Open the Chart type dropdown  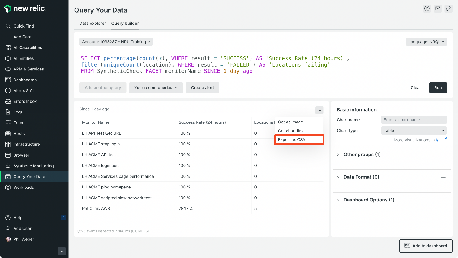414,131
